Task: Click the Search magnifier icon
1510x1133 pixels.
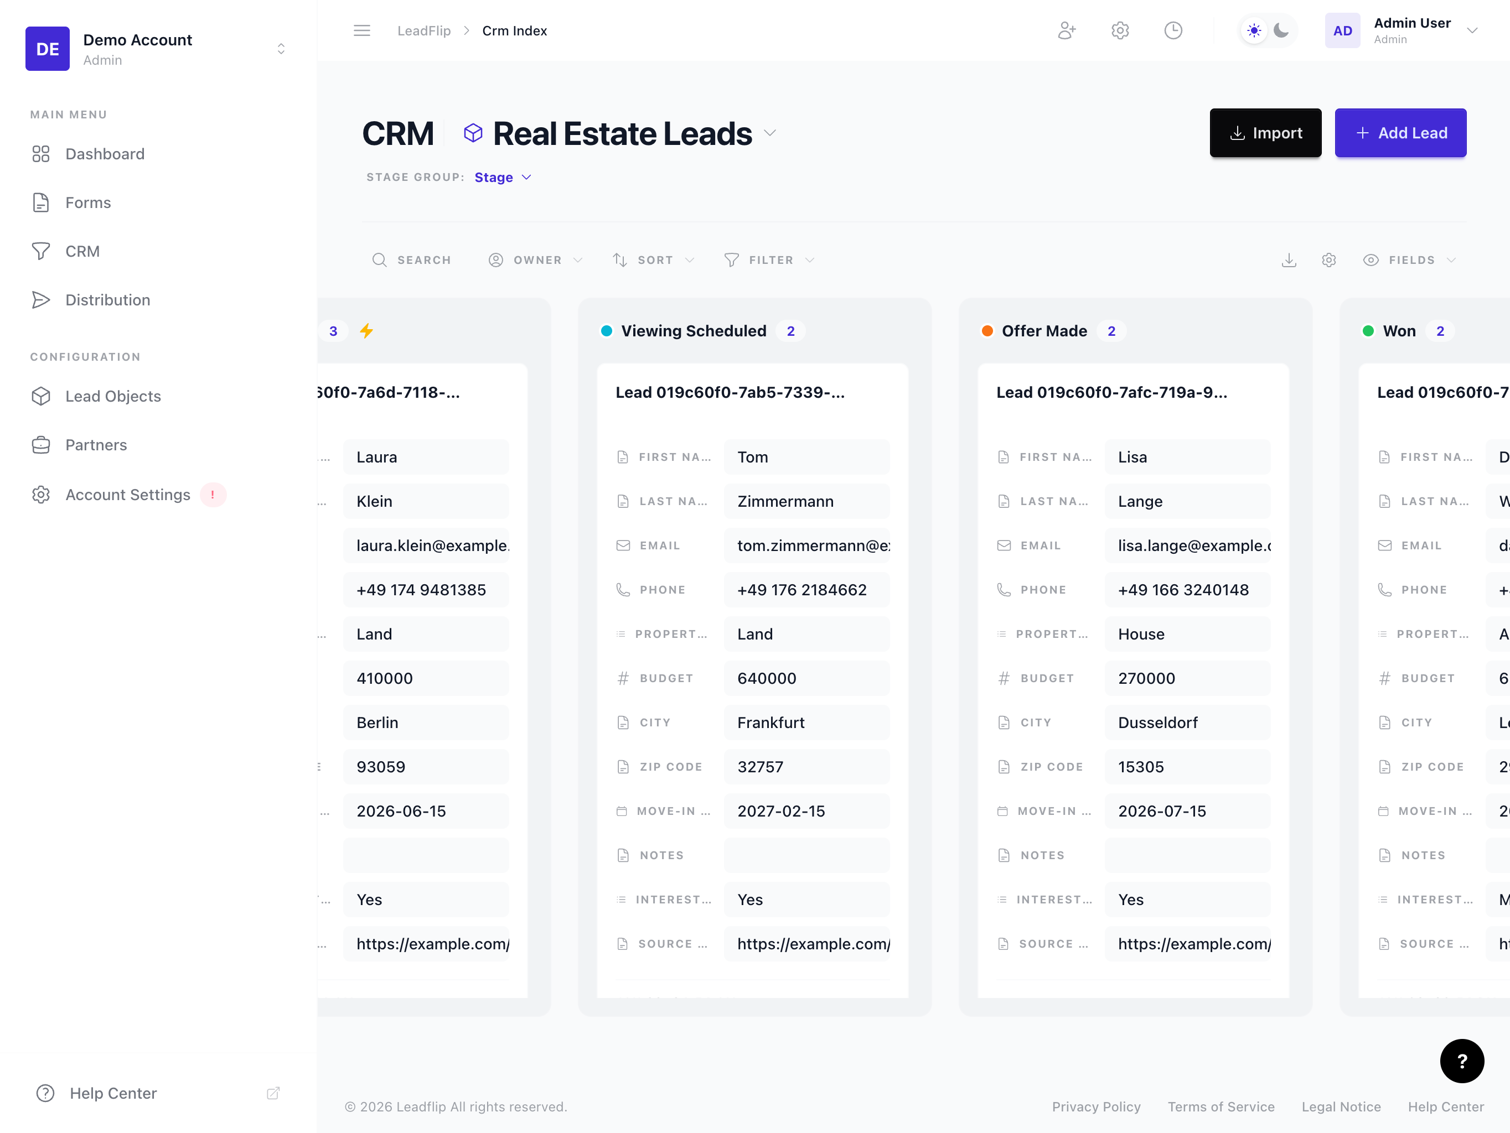Action: [380, 260]
